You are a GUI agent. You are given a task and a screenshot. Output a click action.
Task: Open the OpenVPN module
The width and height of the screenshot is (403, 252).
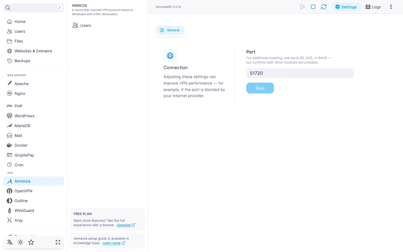(x=34, y=191)
